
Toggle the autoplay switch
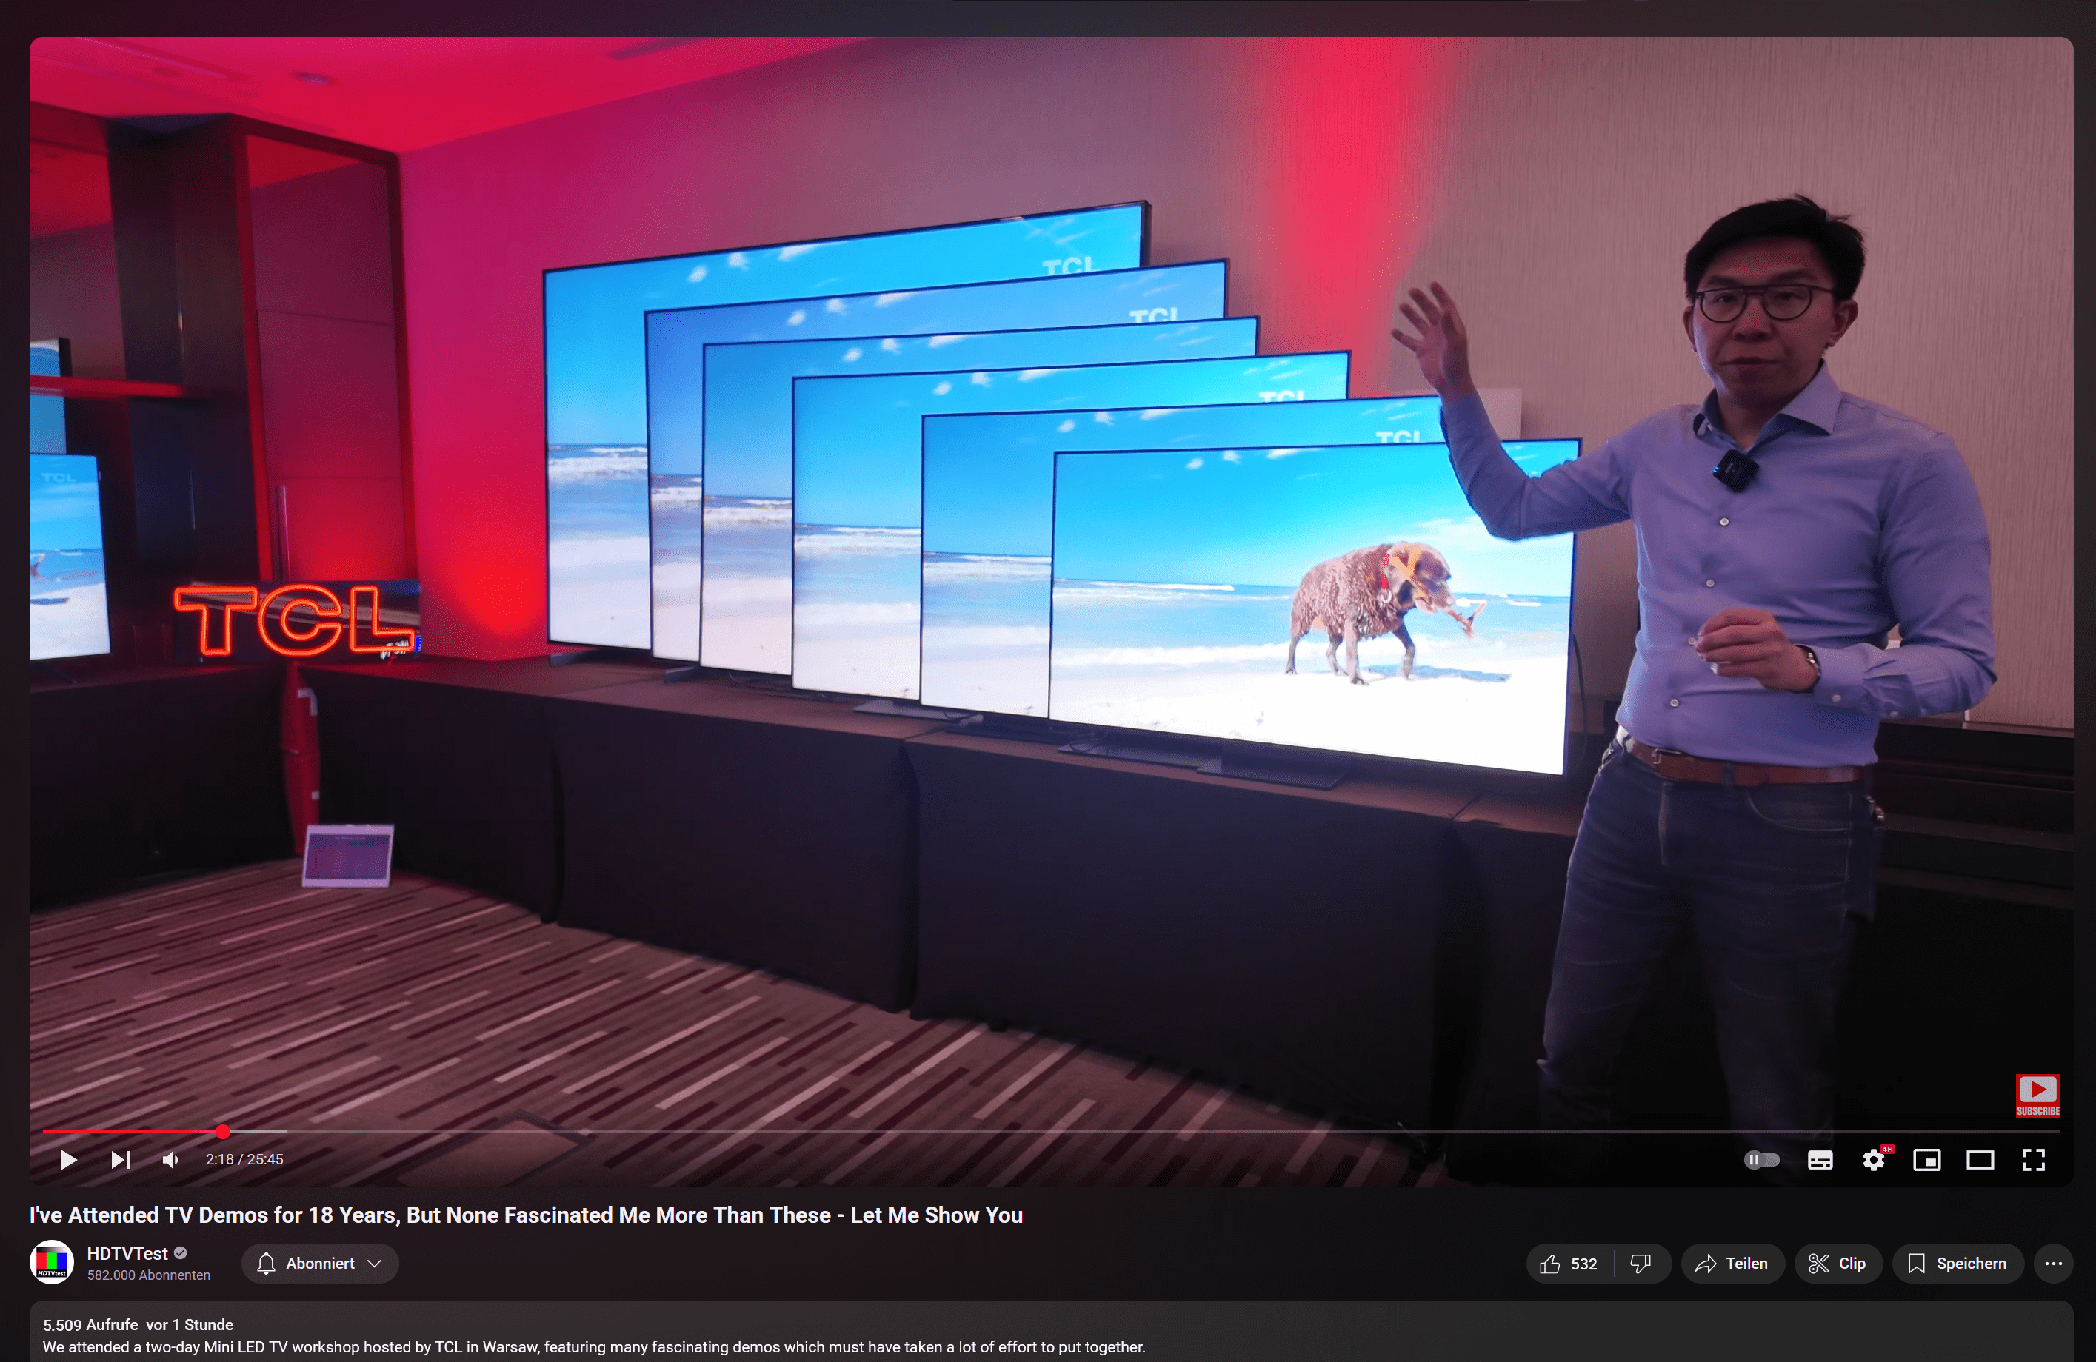[x=1761, y=1159]
